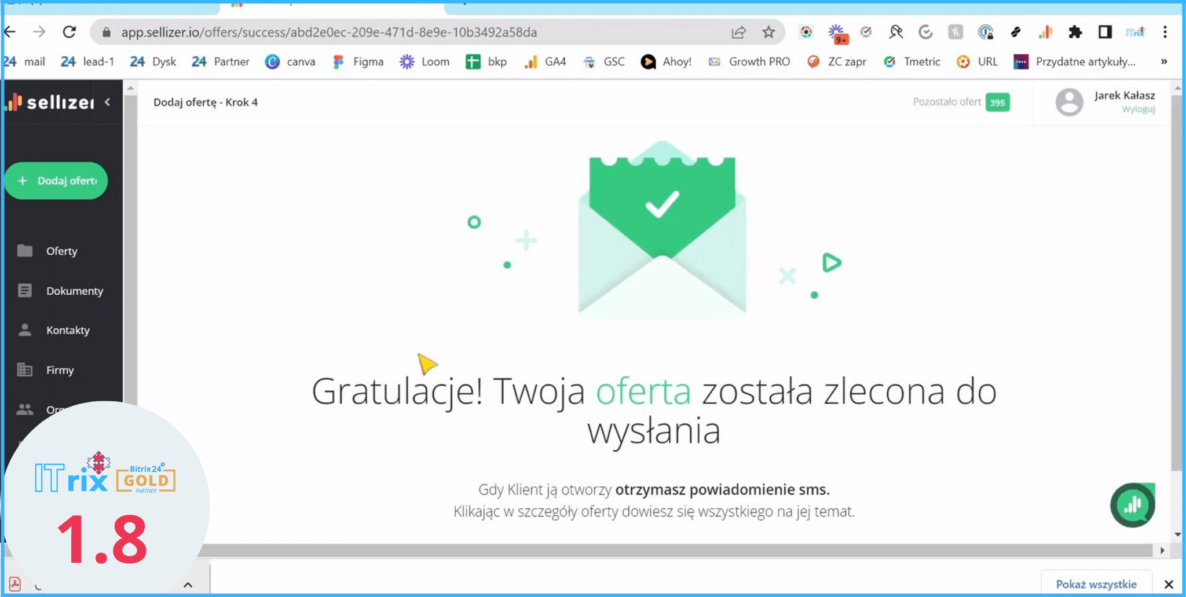Open the Figma bookmark
Viewport: 1186px width, 597px height.
(358, 62)
